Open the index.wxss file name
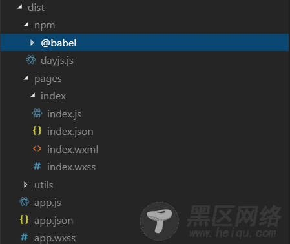290x244 pixels. [71, 167]
